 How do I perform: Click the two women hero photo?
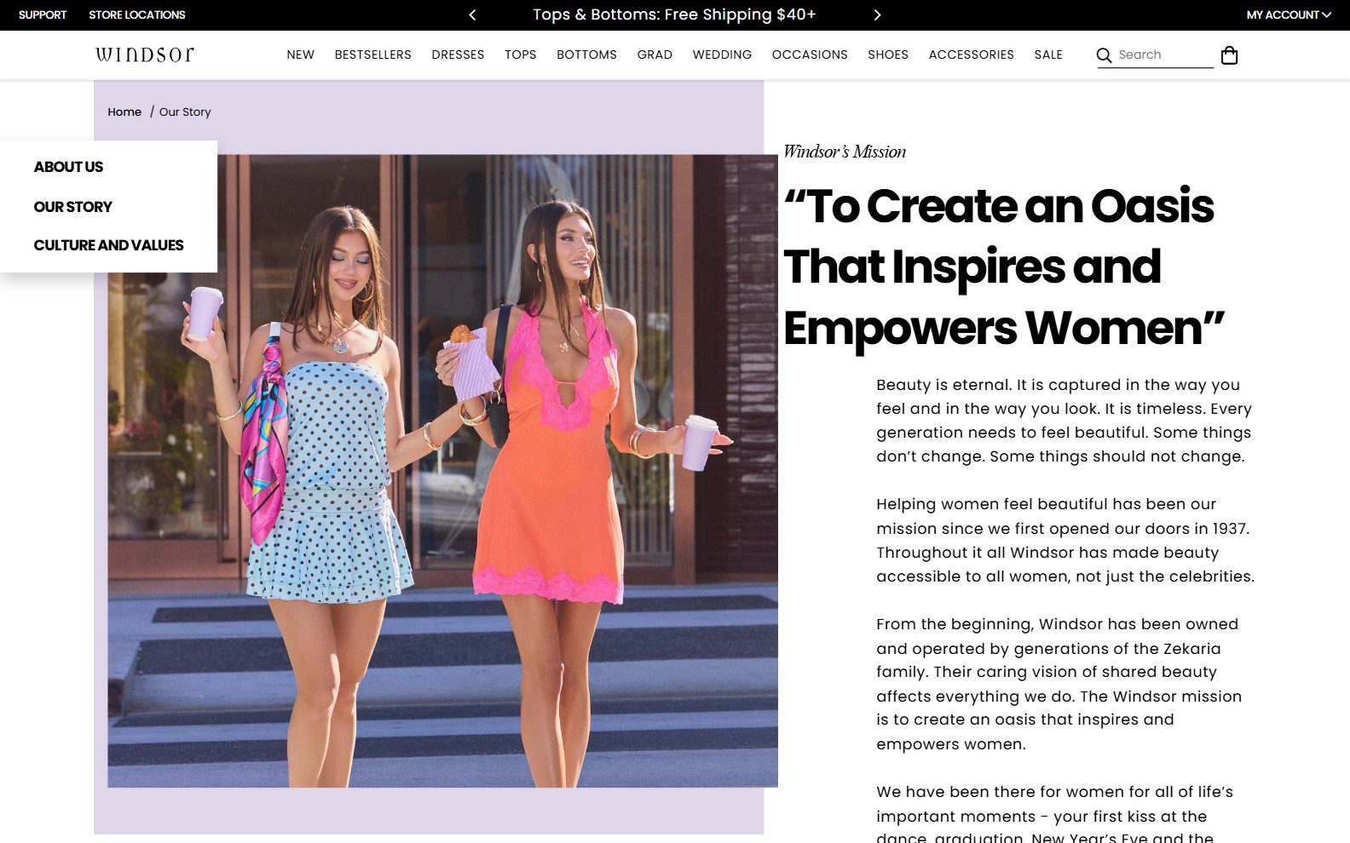[x=442, y=471]
